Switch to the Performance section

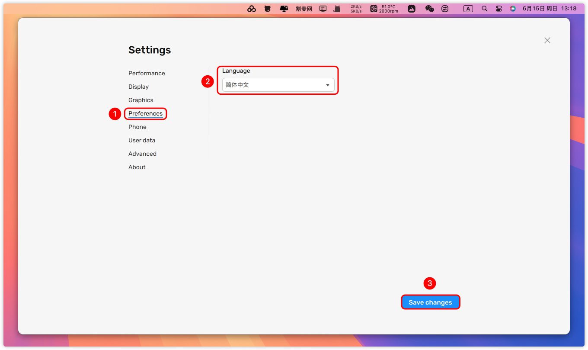click(x=147, y=73)
